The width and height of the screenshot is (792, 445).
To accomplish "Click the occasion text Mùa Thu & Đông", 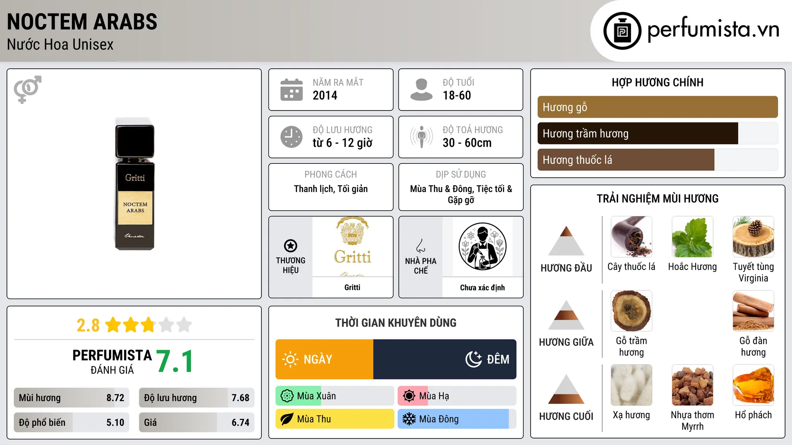I will coord(442,189).
